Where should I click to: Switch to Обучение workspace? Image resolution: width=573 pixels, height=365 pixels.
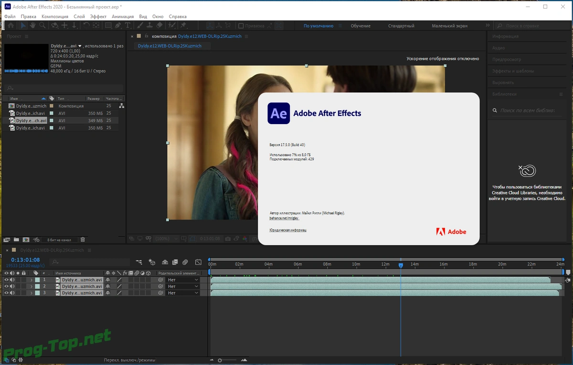361,26
